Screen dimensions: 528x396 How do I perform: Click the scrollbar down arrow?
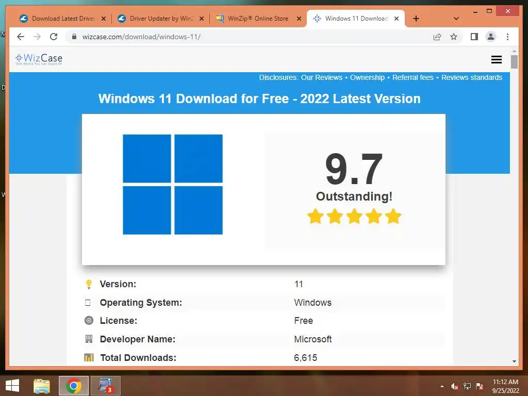tap(514, 361)
